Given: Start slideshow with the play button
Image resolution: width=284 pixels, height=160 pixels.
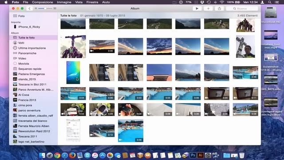Looking at the screenshot, I should pyautogui.click(x=197, y=8).
